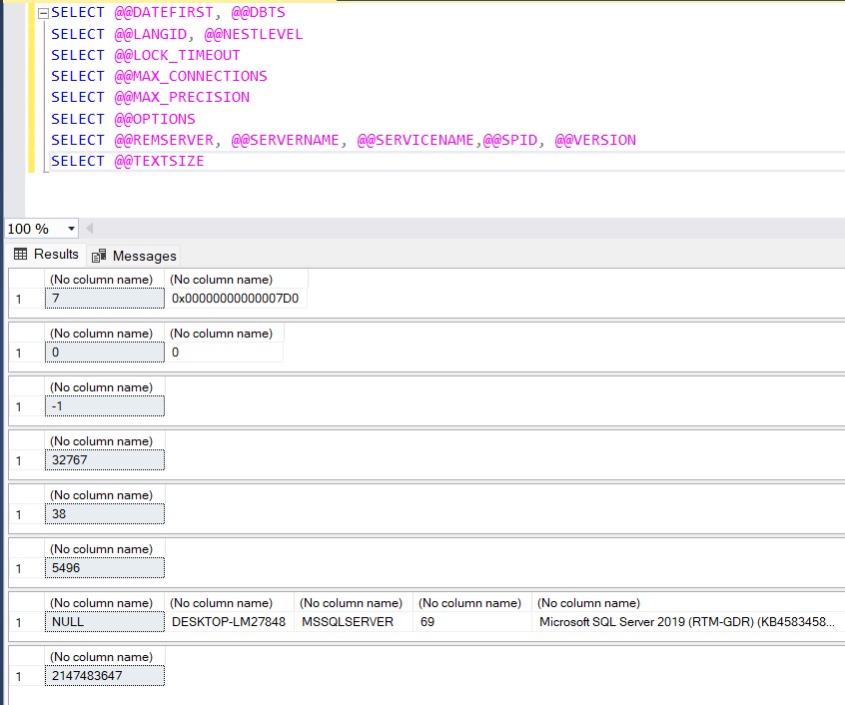Click @@LANGID in the query editor

pyautogui.click(x=151, y=34)
